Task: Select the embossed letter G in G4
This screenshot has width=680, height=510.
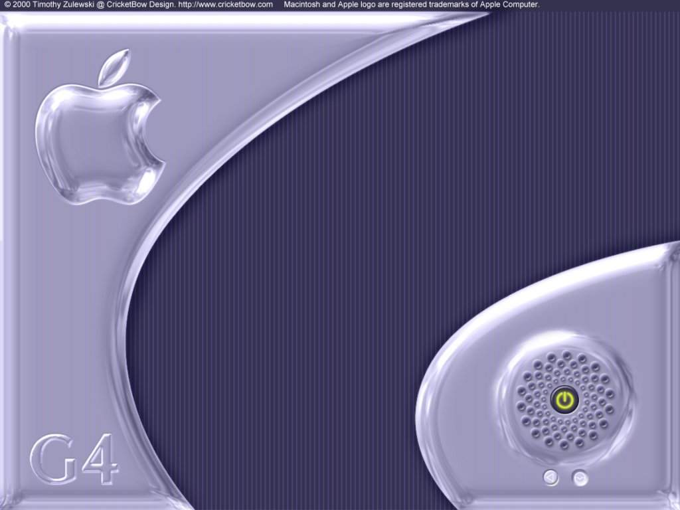Action: coord(54,460)
